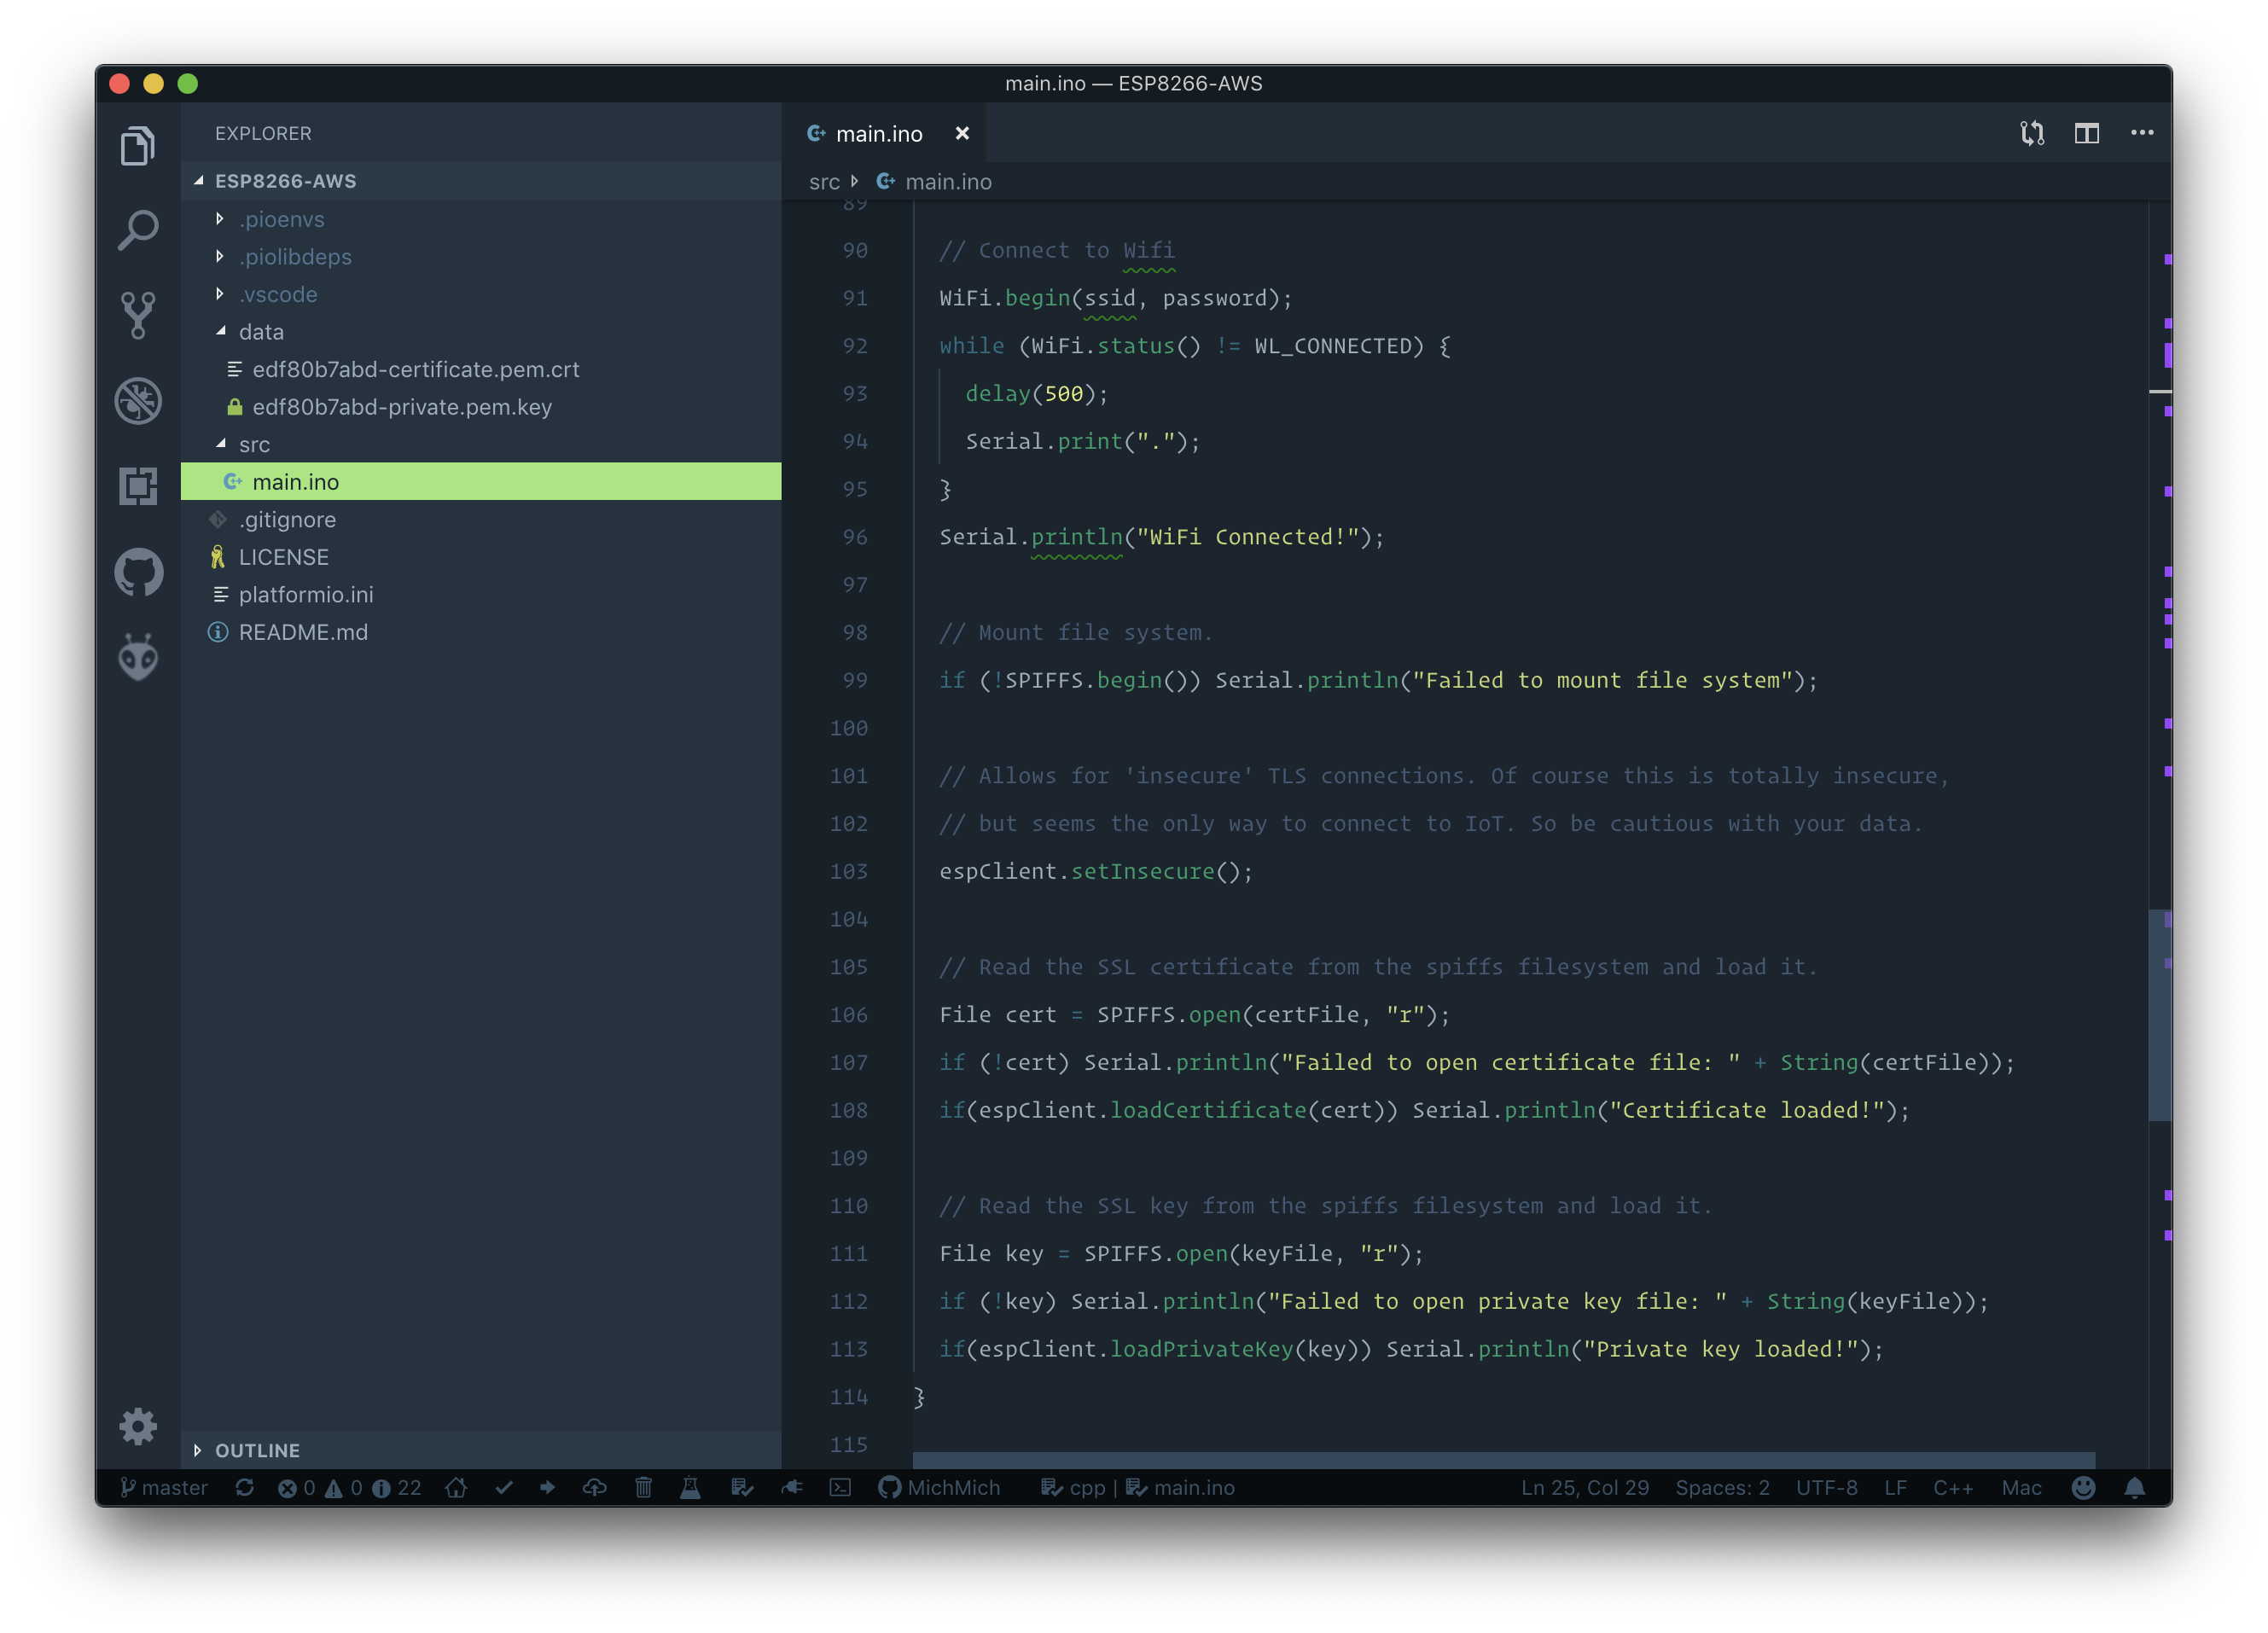This screenshot has height=1633, width=2268.
Task: Open notifications bell in status bar
Action: tap(2134, 1487)
